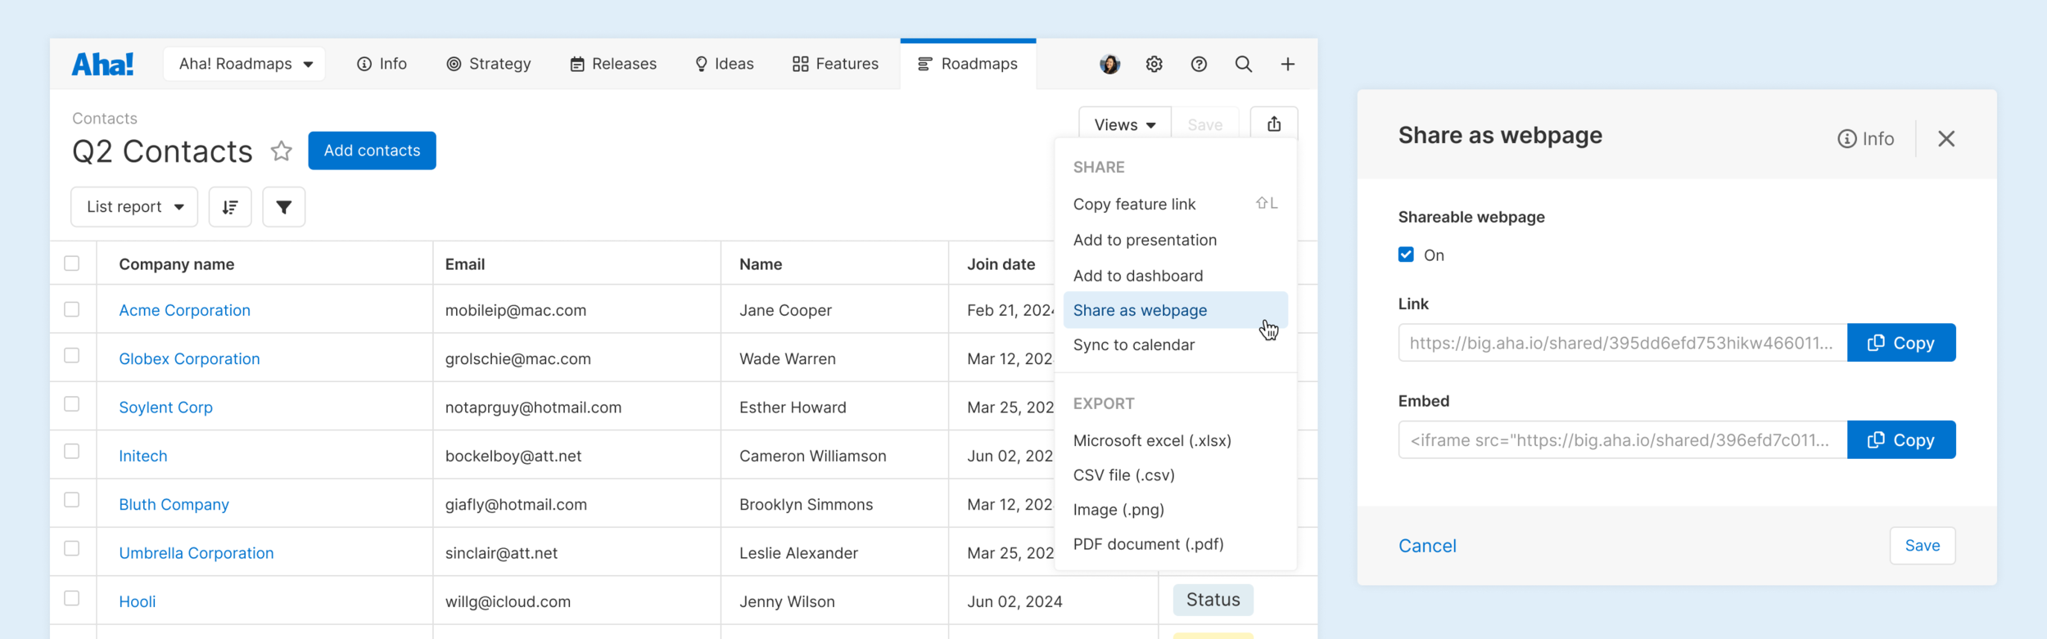Open Soylent Corp company link
Screen dimensions: 2047x639
165,407
